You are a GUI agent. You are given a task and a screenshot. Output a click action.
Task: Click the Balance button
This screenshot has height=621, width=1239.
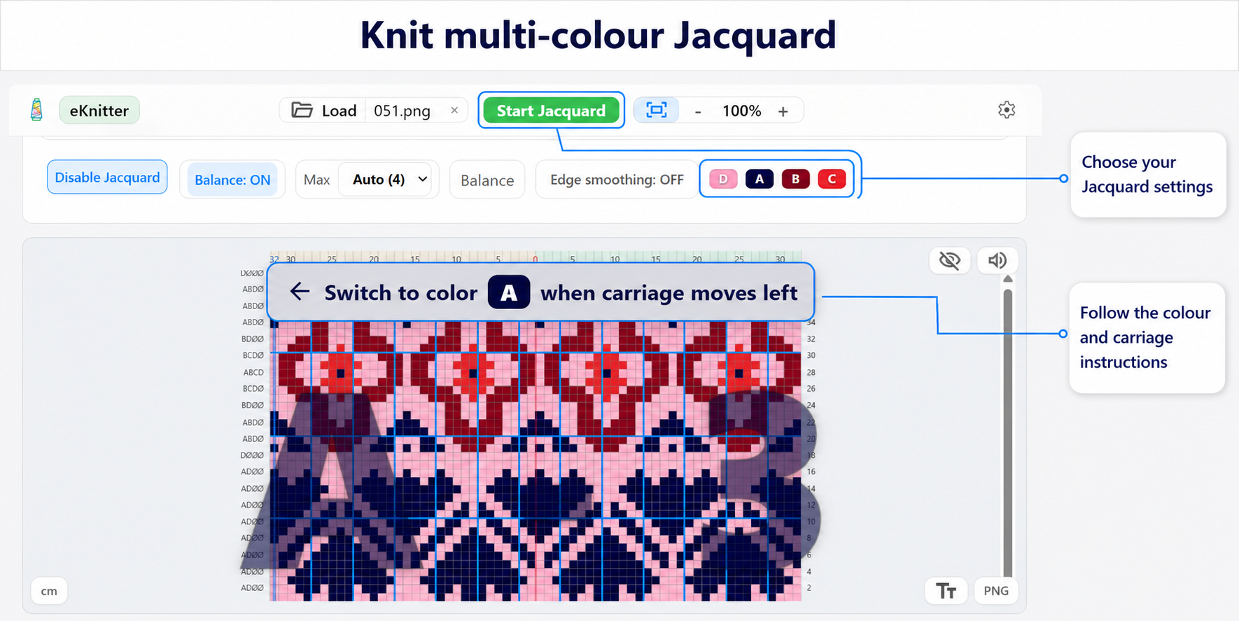click(x=487, y=180)
